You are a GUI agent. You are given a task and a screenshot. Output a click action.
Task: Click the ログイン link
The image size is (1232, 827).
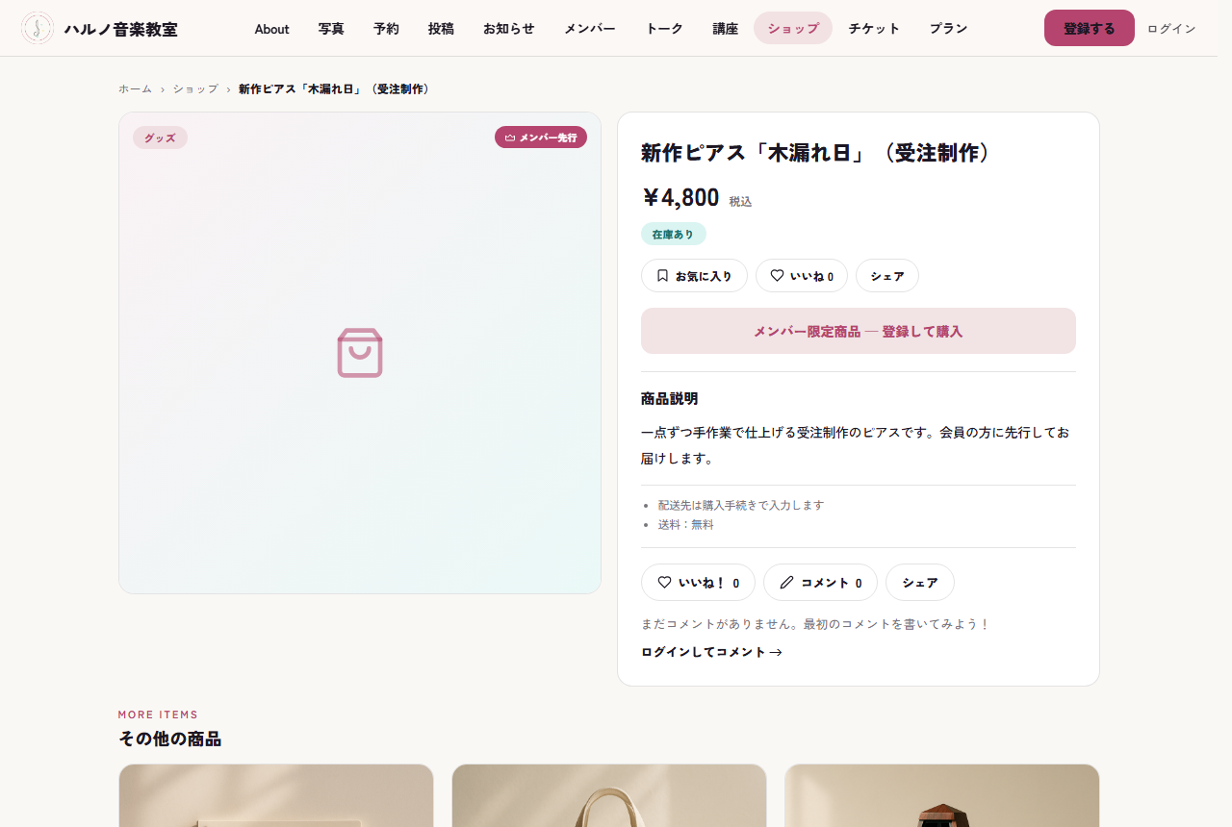pos(1171,29)
